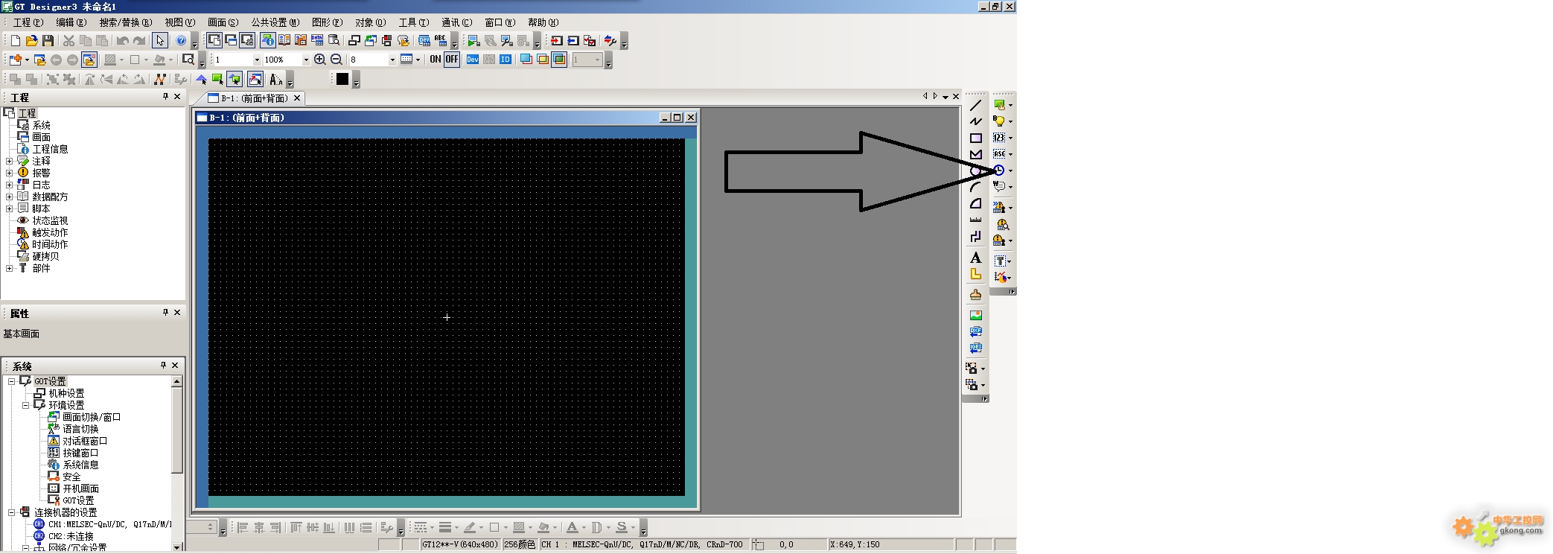Click the Paint bucket tool
The width and height of the screenshot is (1553, 554).
[975, 295]
